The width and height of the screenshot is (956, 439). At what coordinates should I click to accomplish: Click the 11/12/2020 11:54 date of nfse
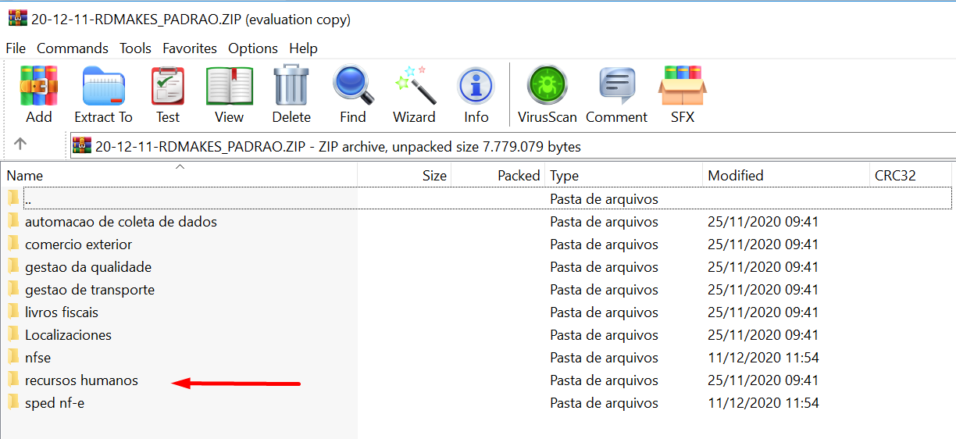763,358
